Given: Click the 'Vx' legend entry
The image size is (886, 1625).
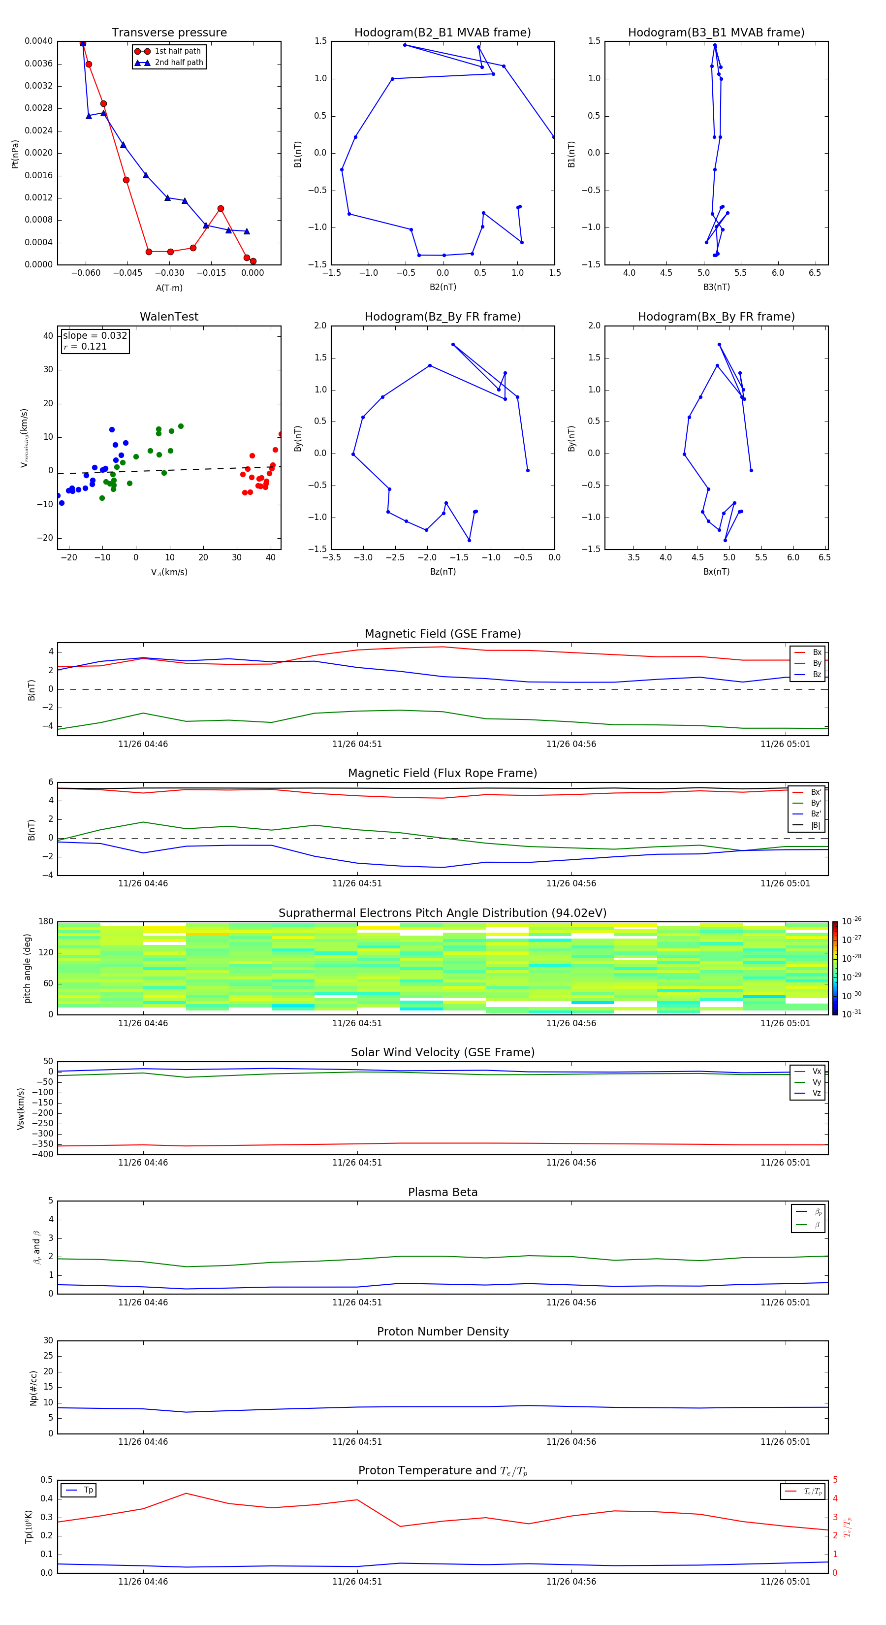Looking at the screenshot, I should click(x=808, y=1072).
